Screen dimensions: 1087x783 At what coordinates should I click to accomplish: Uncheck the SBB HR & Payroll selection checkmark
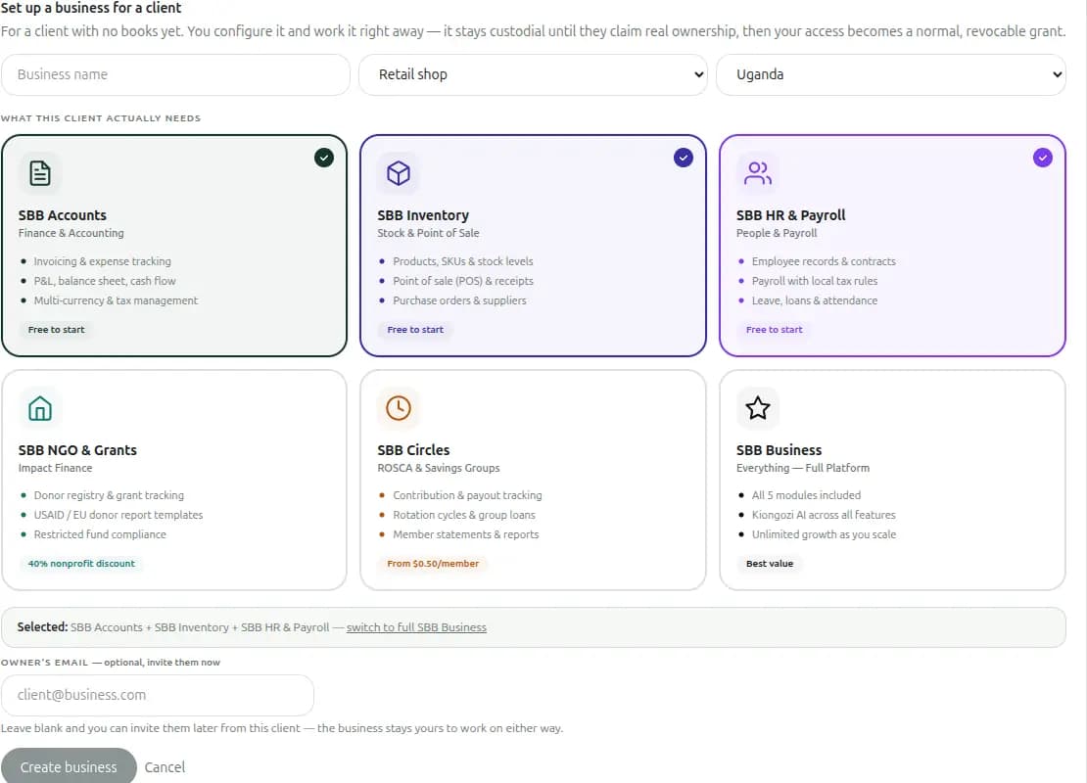click(1043, 158)
